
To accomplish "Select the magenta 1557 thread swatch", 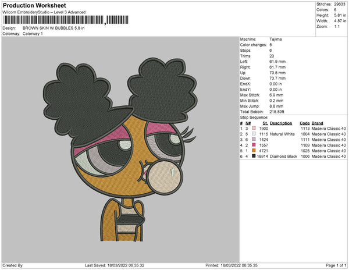I will point(254,145).
